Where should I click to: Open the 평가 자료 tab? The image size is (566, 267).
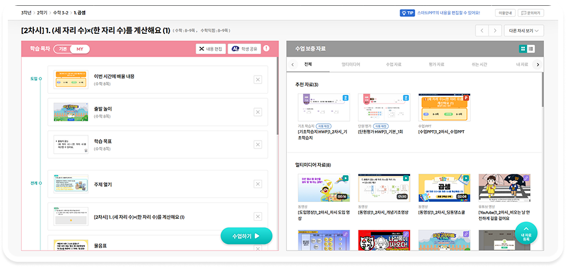(x=436, y=64)
